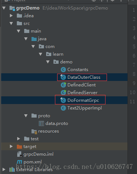
Task: Expand the test folder
Action: [x=19, y=139]
